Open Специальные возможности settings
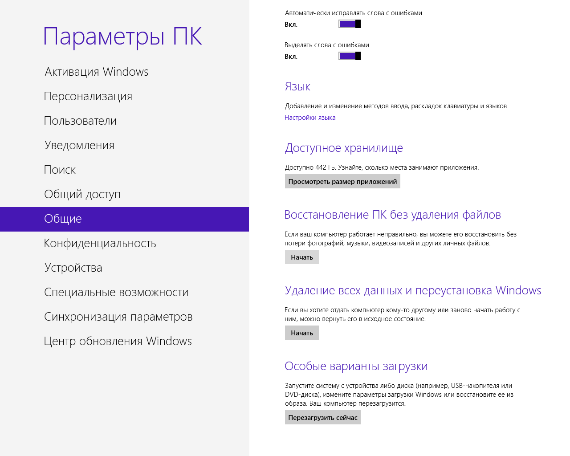Viewport: 570px width, 456px height. 116,293
